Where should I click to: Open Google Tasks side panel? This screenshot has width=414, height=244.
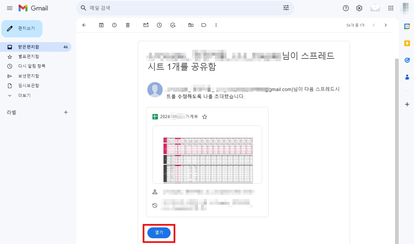pos(407,60)
